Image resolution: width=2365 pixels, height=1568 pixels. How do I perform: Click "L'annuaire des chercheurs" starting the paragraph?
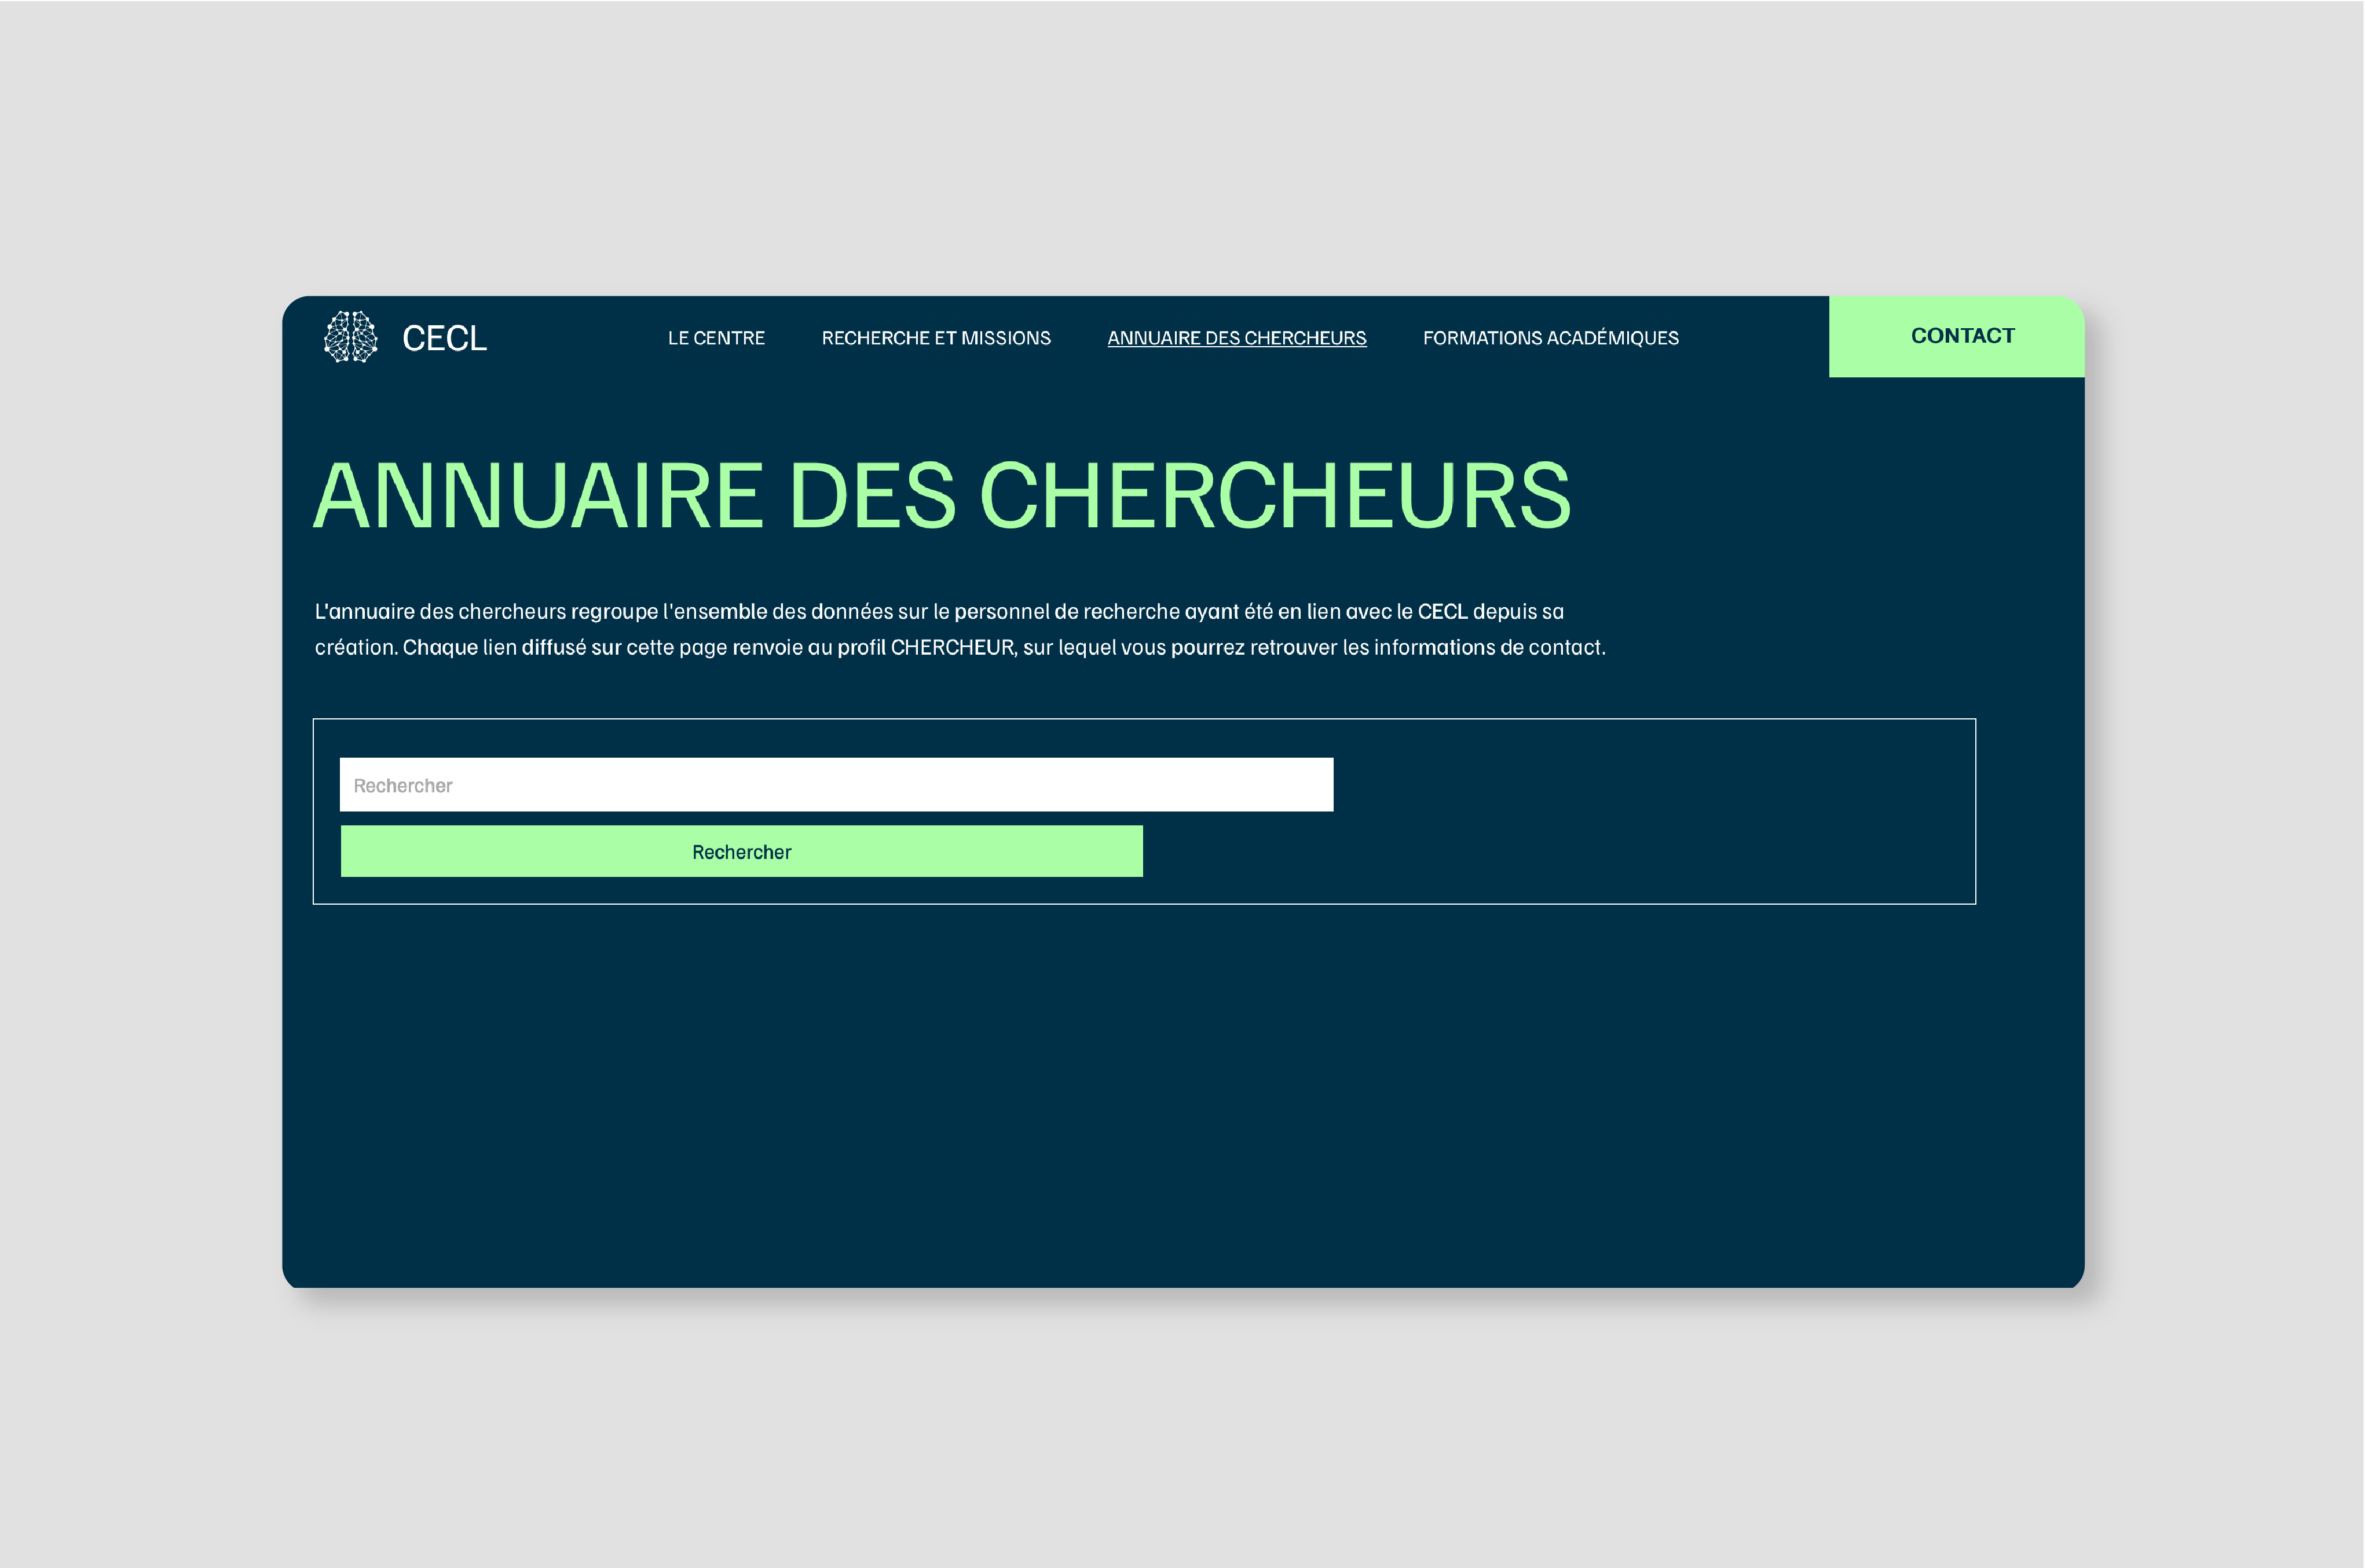440,612
